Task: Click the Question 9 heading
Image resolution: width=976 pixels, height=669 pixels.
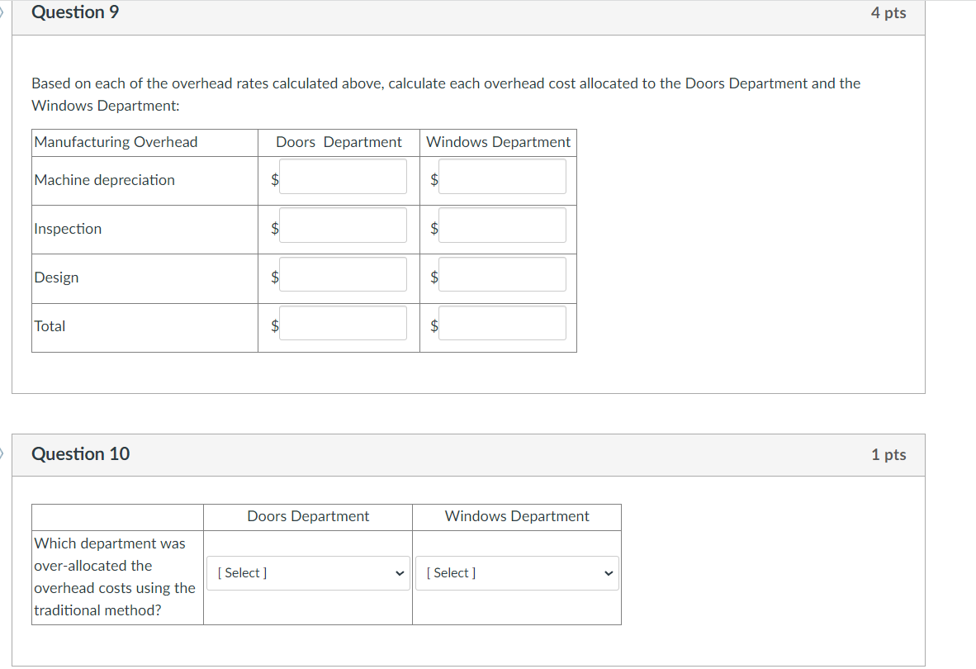Action: pyautogui.click(x=75, y=12)
